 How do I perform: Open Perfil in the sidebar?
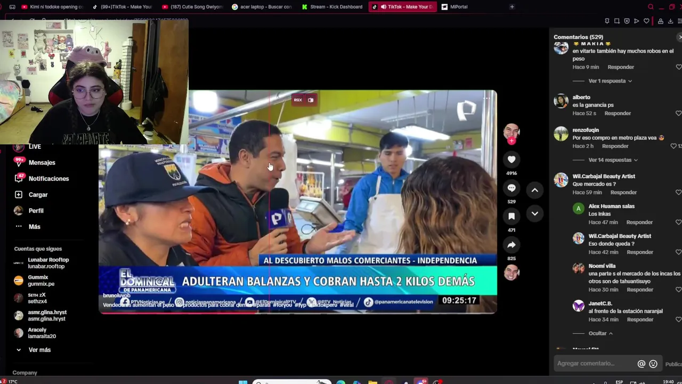point(36,211)
